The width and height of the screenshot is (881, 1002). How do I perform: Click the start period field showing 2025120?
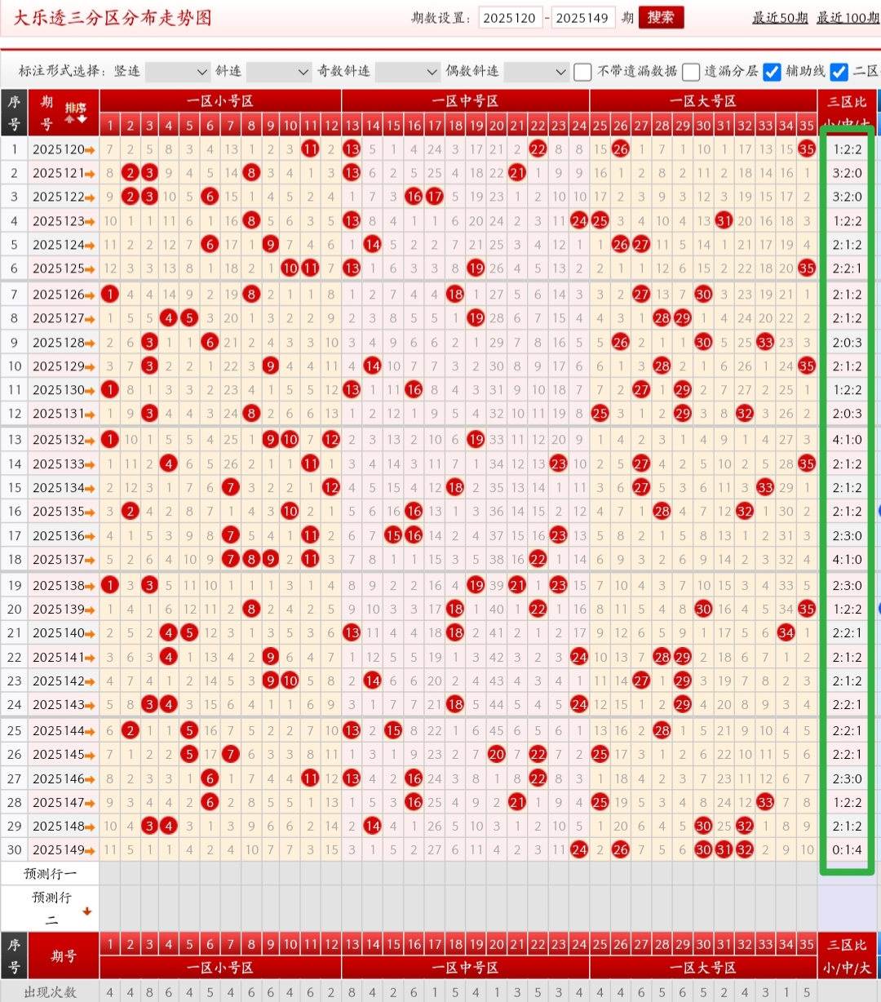pos(510,18)
